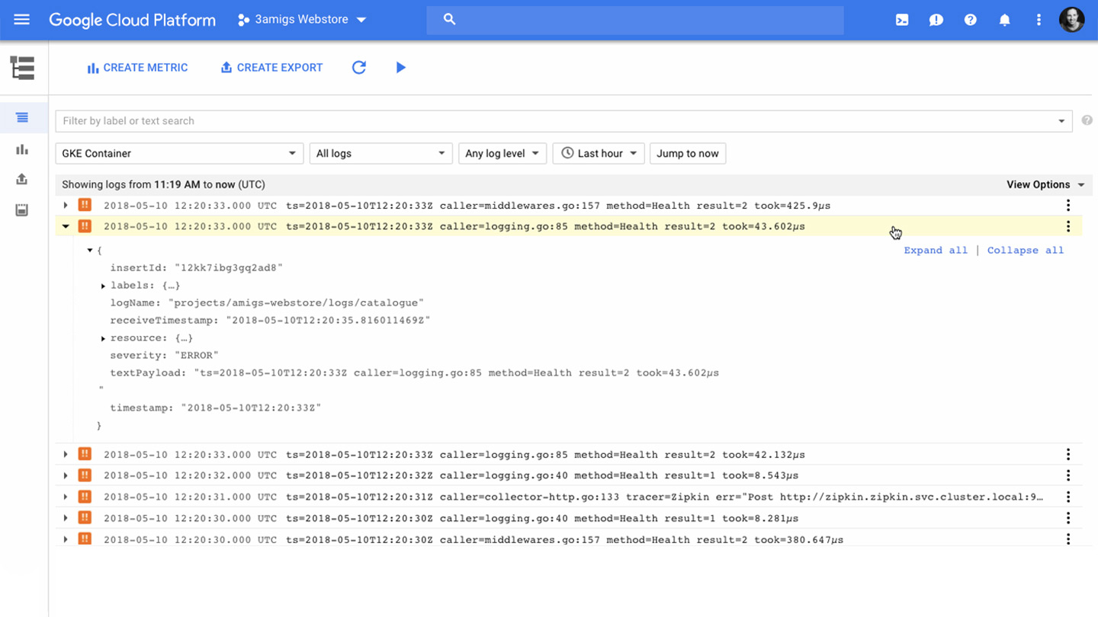Screen dimensions: 1098x617
Task: Click the error icon of took=42.132µs entry
Action: click(x=85, y=454)
